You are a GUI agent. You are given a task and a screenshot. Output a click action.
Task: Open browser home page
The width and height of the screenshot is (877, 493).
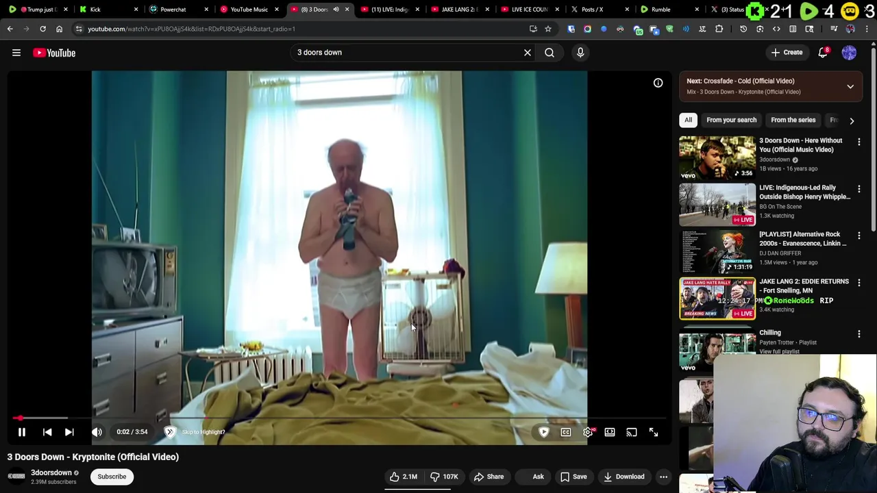point(59,29)
